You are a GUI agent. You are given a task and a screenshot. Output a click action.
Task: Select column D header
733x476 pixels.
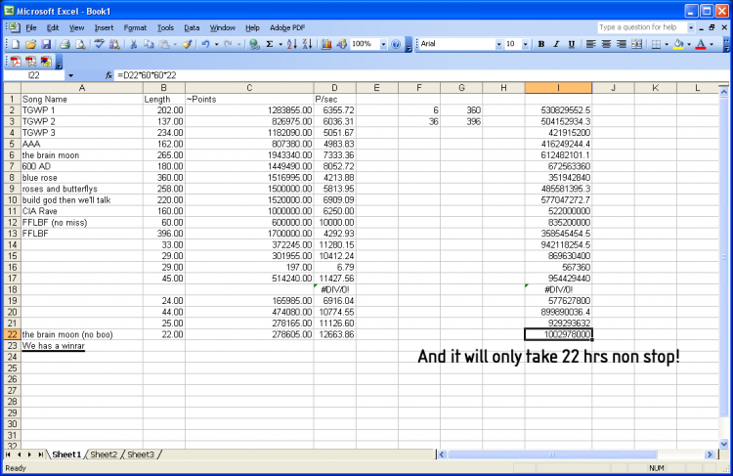(334, 88)
